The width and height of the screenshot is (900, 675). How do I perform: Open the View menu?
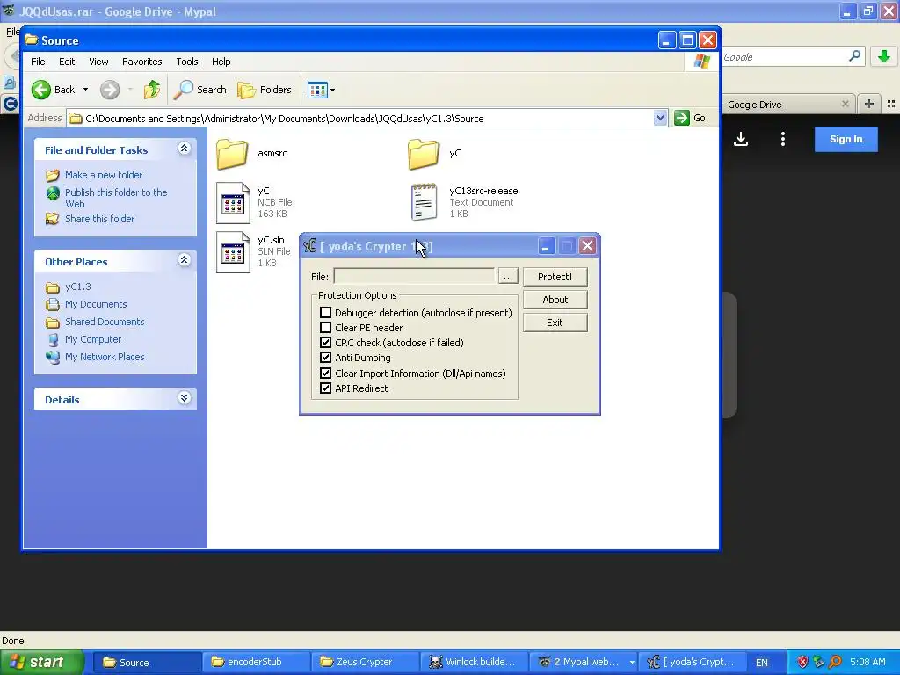pyautogui.click(x=98, y=62)
